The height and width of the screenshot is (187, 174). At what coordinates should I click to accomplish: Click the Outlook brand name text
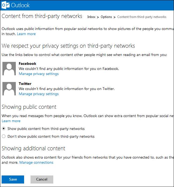tap(21, 5)
